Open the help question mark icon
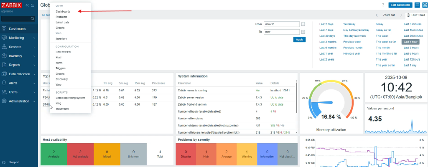 tap(383, 5)
